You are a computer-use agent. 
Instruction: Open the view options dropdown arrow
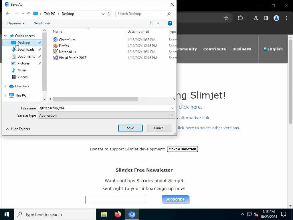pyautogui.click(x=158, y=23)
